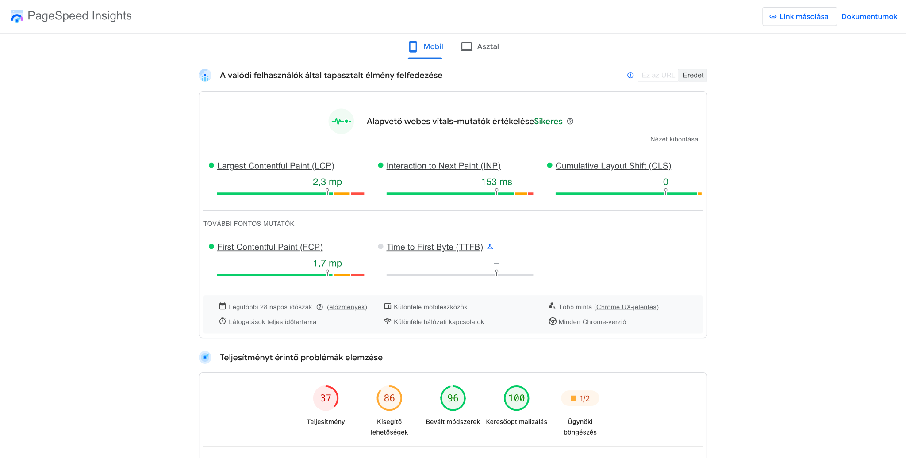This screenshot has width=906, height=458.
Task: Open Time to First Byte (TTFB) link
Action: click(434, 247)
